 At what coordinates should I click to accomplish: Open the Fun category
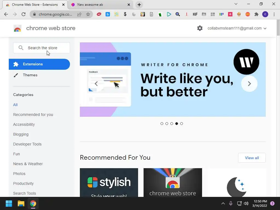pyautogui.click(x=16, y=154)
